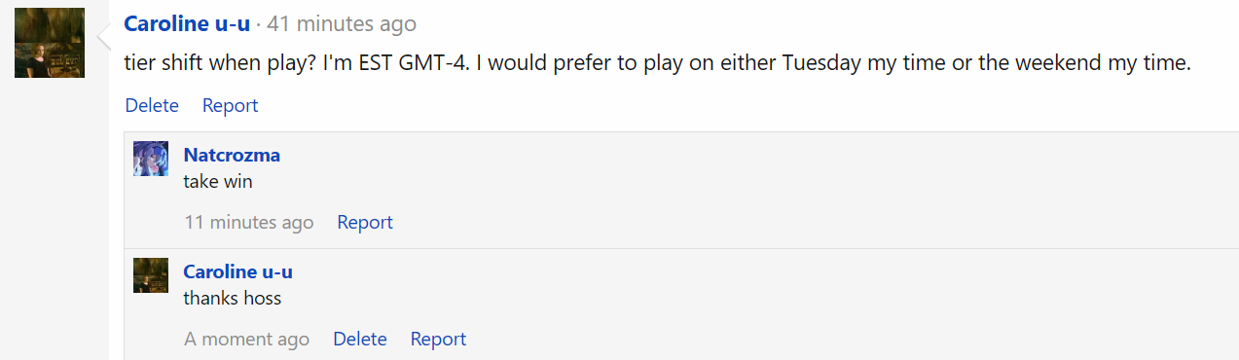Screen dimensions: 1239x360
Task: Click the 'A moment ago' timestamp
Action: (x=247, y=340)
